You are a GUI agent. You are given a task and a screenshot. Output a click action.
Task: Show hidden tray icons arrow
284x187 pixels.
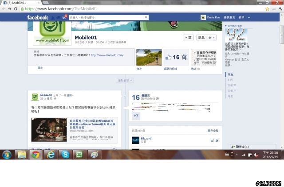tap(237, 155)
